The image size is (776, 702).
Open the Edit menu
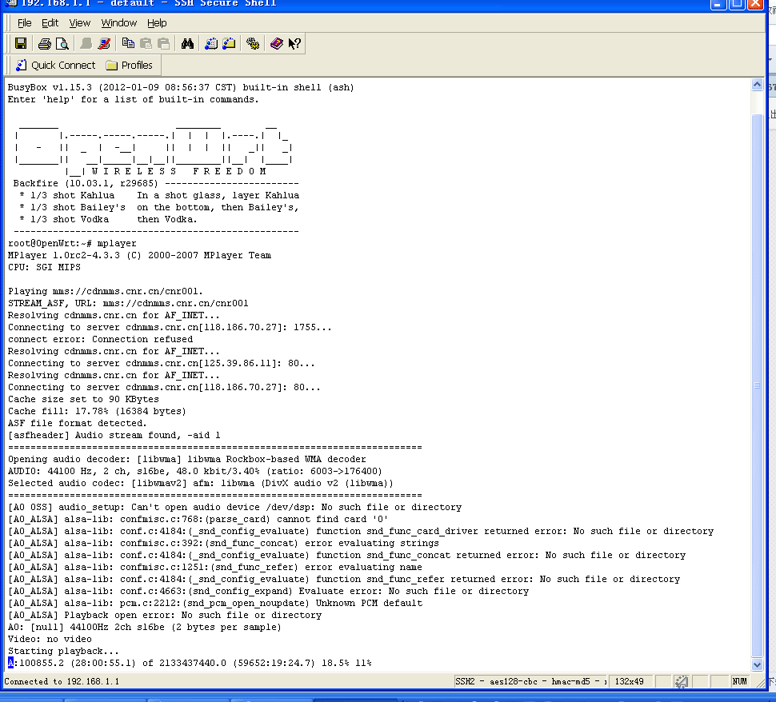[50, 22]
